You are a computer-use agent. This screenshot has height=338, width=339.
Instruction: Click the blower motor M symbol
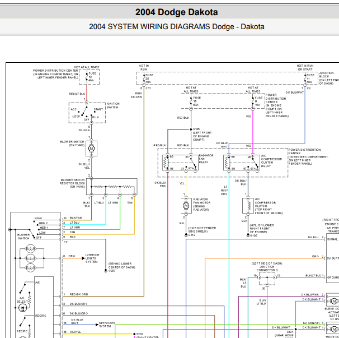(x=91, y=149)
